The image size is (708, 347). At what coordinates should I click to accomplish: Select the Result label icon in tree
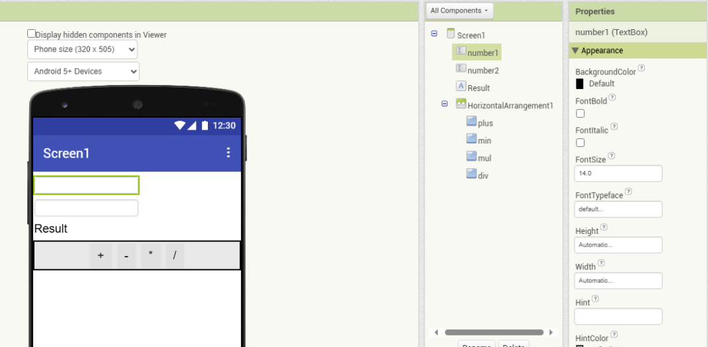[x=461, y=86]
